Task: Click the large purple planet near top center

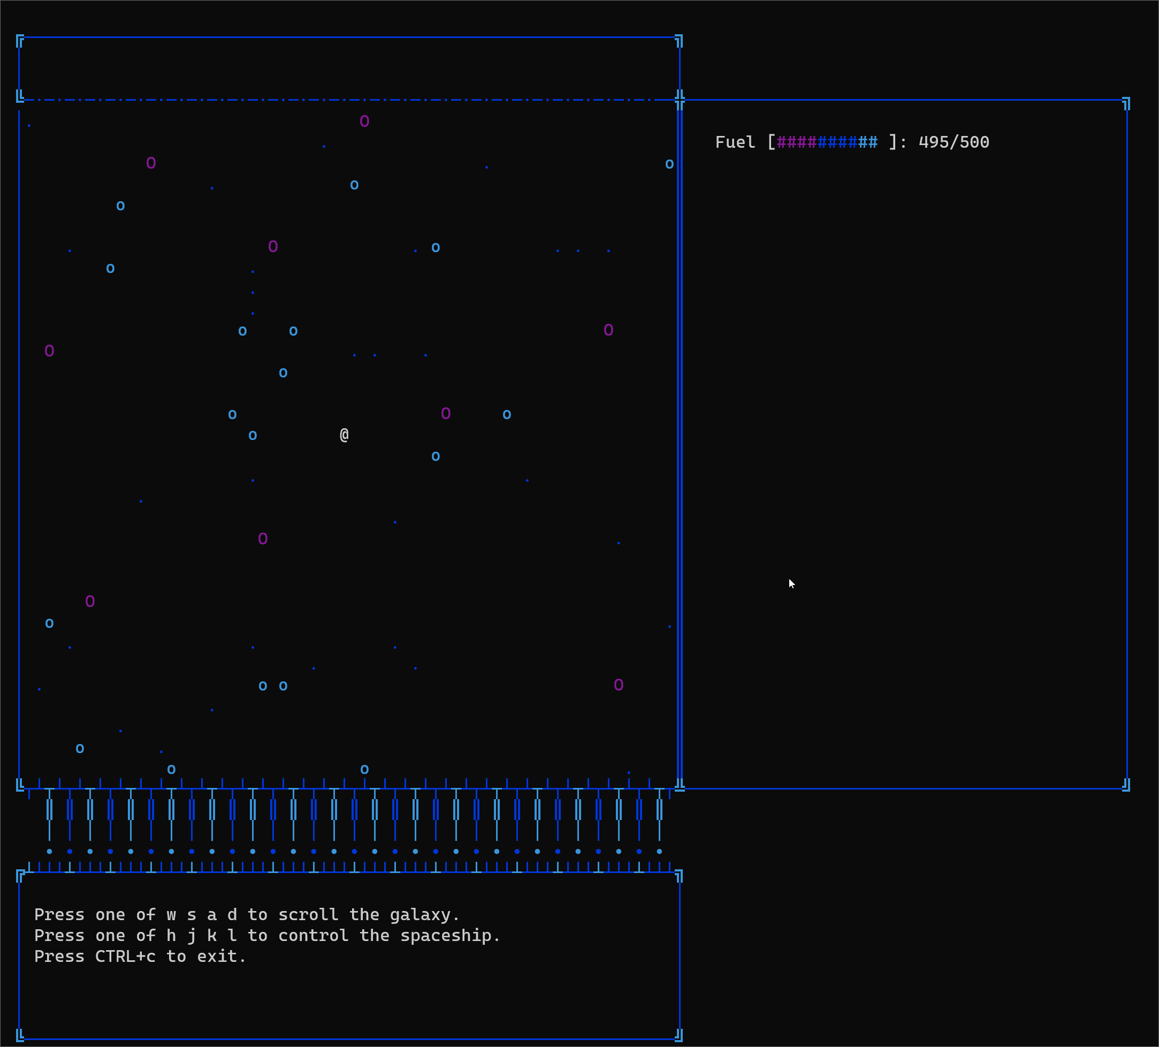Action: 364,122
